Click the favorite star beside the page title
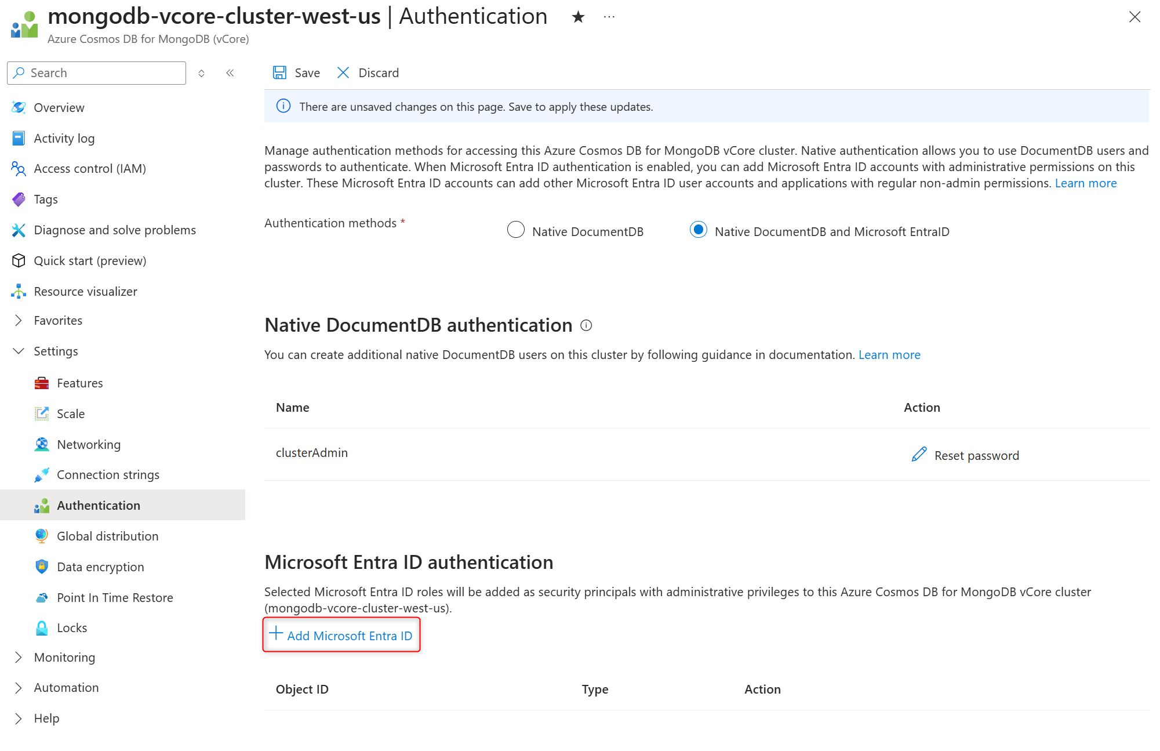This screenshot has height=751, width=1160. pyautogui.click(x=578, y=16)
